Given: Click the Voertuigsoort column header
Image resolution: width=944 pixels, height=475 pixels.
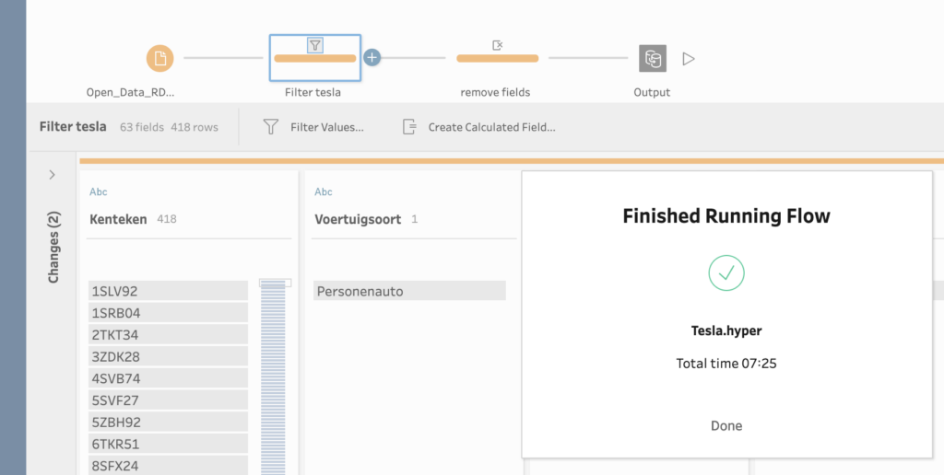Looking at the screenshot, I should [x=357, y=219].
